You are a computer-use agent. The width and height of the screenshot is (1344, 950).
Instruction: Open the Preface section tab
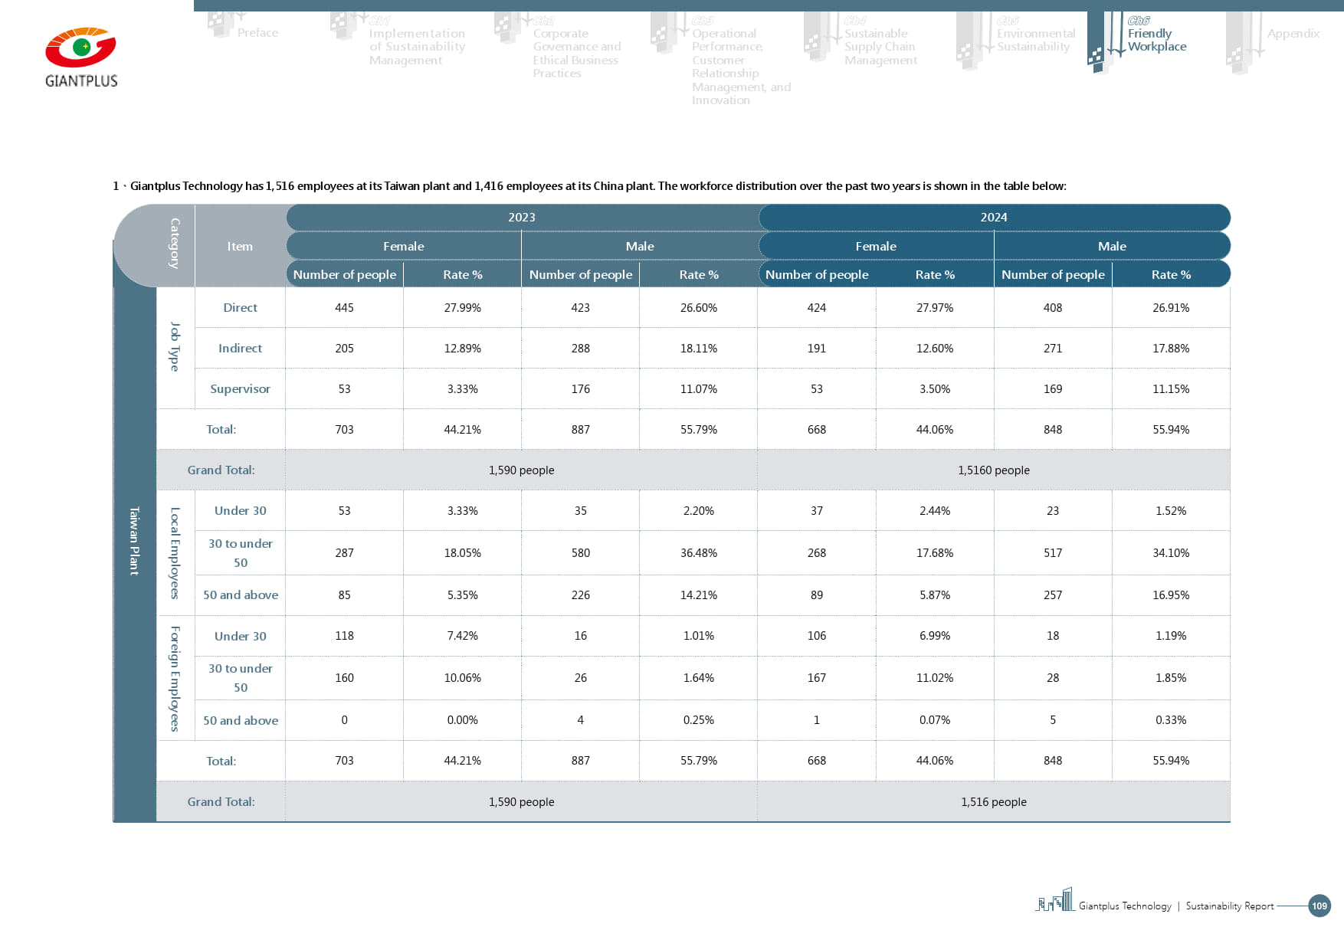point(257,33)
